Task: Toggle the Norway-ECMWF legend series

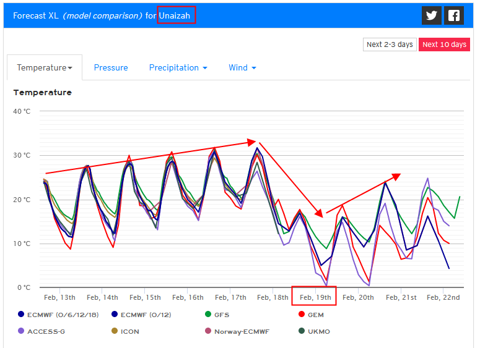Action: (237, 331)
